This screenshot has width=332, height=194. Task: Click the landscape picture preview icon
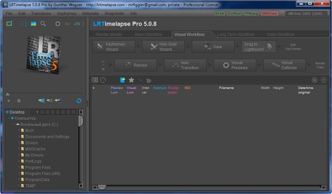coord(33,24)
